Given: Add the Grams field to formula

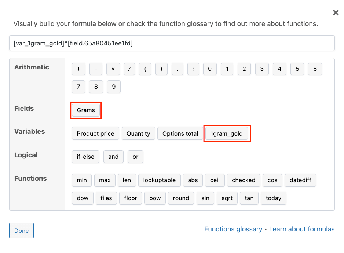Looking at the screenshot, I should pos(86,110).
